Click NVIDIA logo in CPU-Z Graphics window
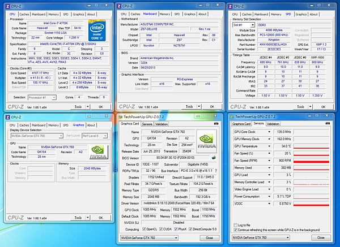The image size is (340, 247). pyautogui.click(x=99, y=152)
